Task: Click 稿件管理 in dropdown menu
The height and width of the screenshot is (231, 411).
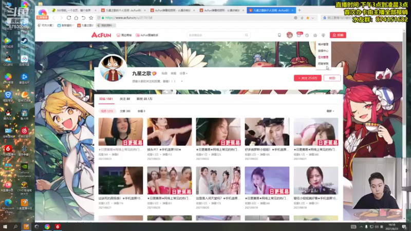Action: click(x=323, y=45)
